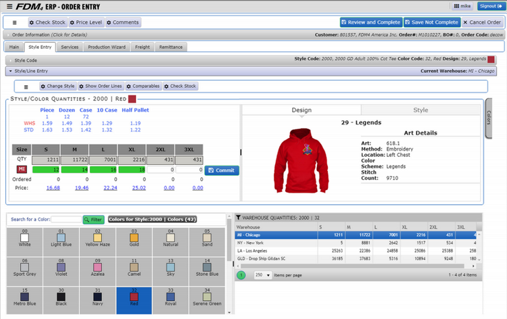Expand the Order Information section
This screenshot has width=507, height=319.
(254, 34)
